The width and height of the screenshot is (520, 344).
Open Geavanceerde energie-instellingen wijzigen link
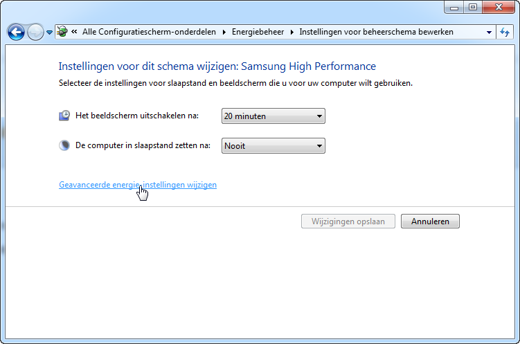coord(138,185)
